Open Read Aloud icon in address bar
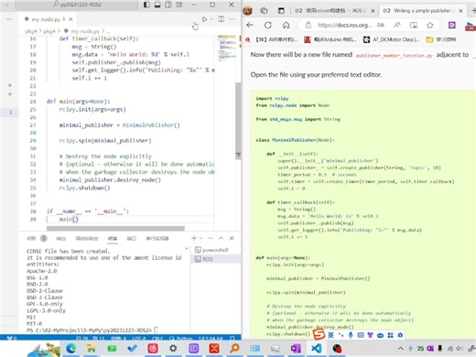Viewport: 476px width, 357px height. click(x=397, y=25)
